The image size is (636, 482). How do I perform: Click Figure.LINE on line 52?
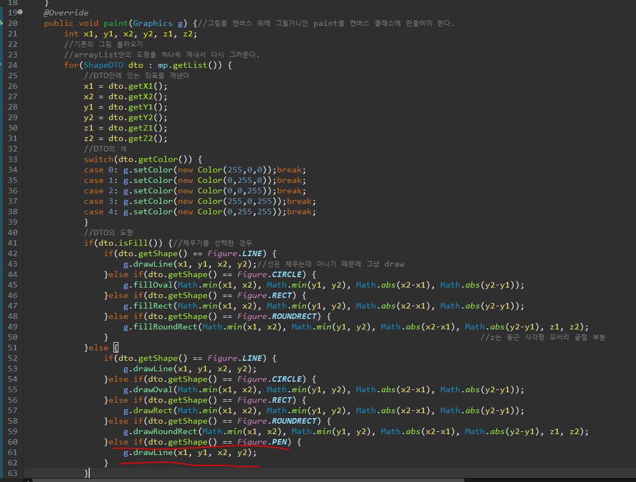(235, 358)
